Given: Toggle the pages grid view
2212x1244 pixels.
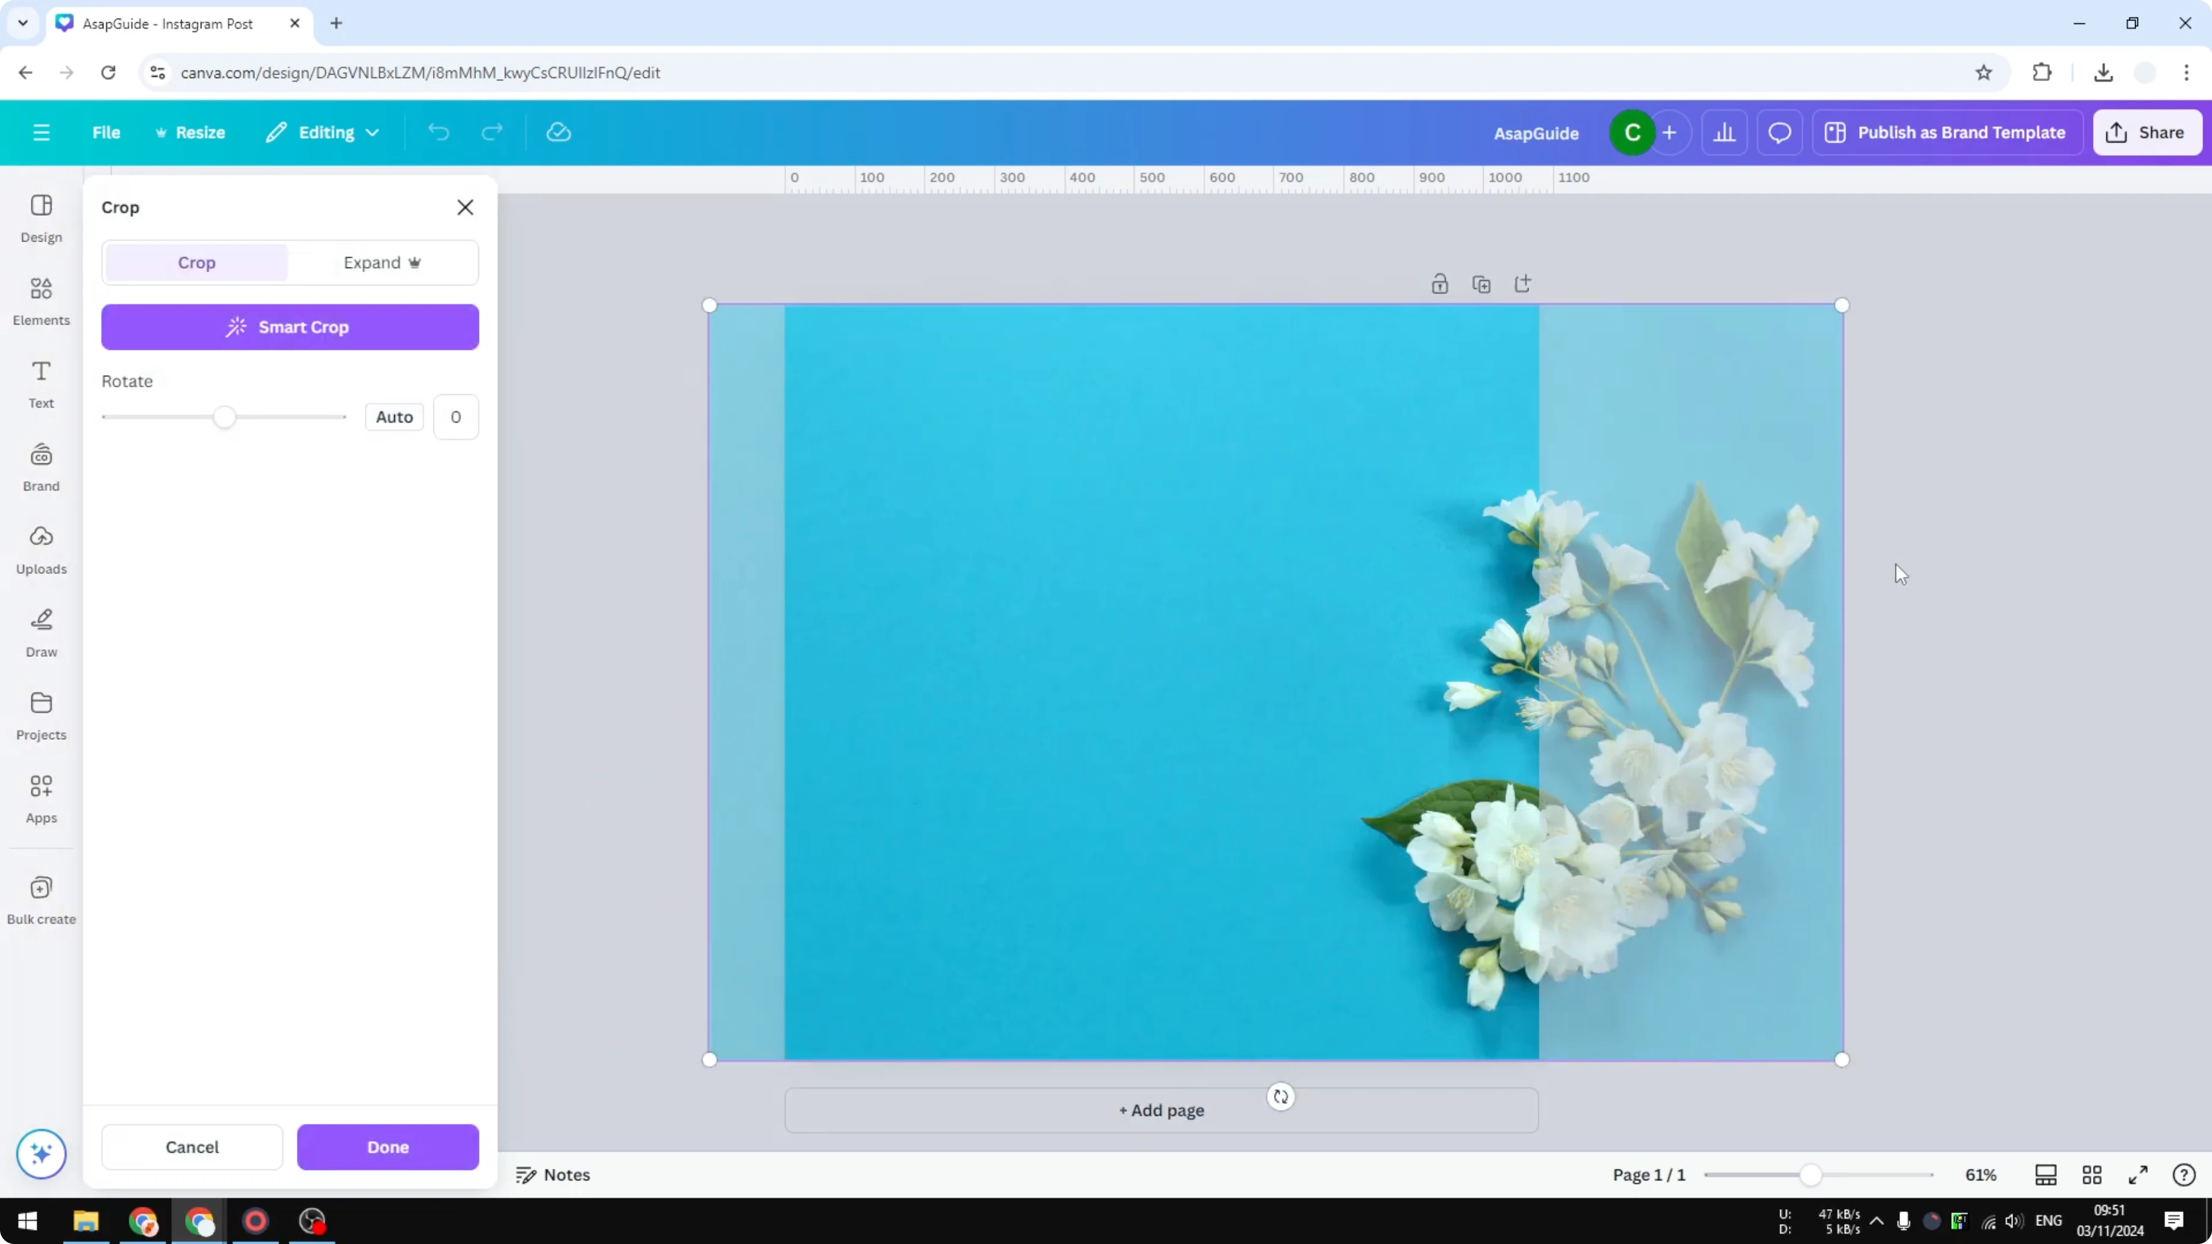Looking at the screenshot, I should click(x=2092, y=1174).
